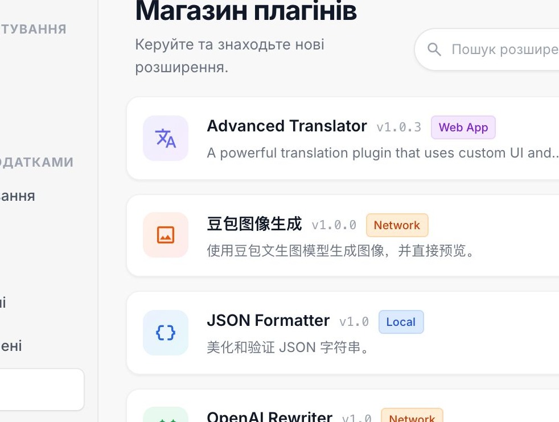Image resolution: width=559 pixels, height=422 pixels.
Task: Open the 豆包图像生成 plugin title
Action: [x=254, y=224]
